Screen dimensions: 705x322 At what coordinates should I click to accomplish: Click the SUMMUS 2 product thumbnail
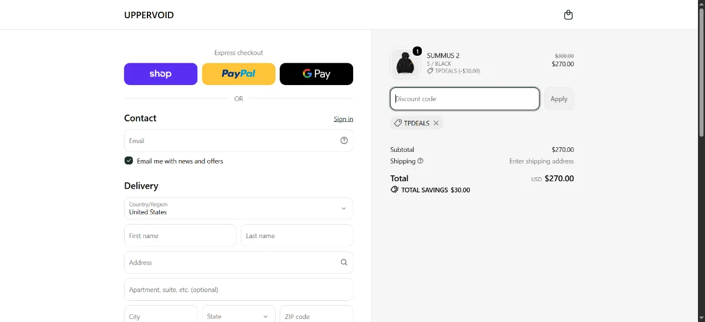tap(405, 63)
